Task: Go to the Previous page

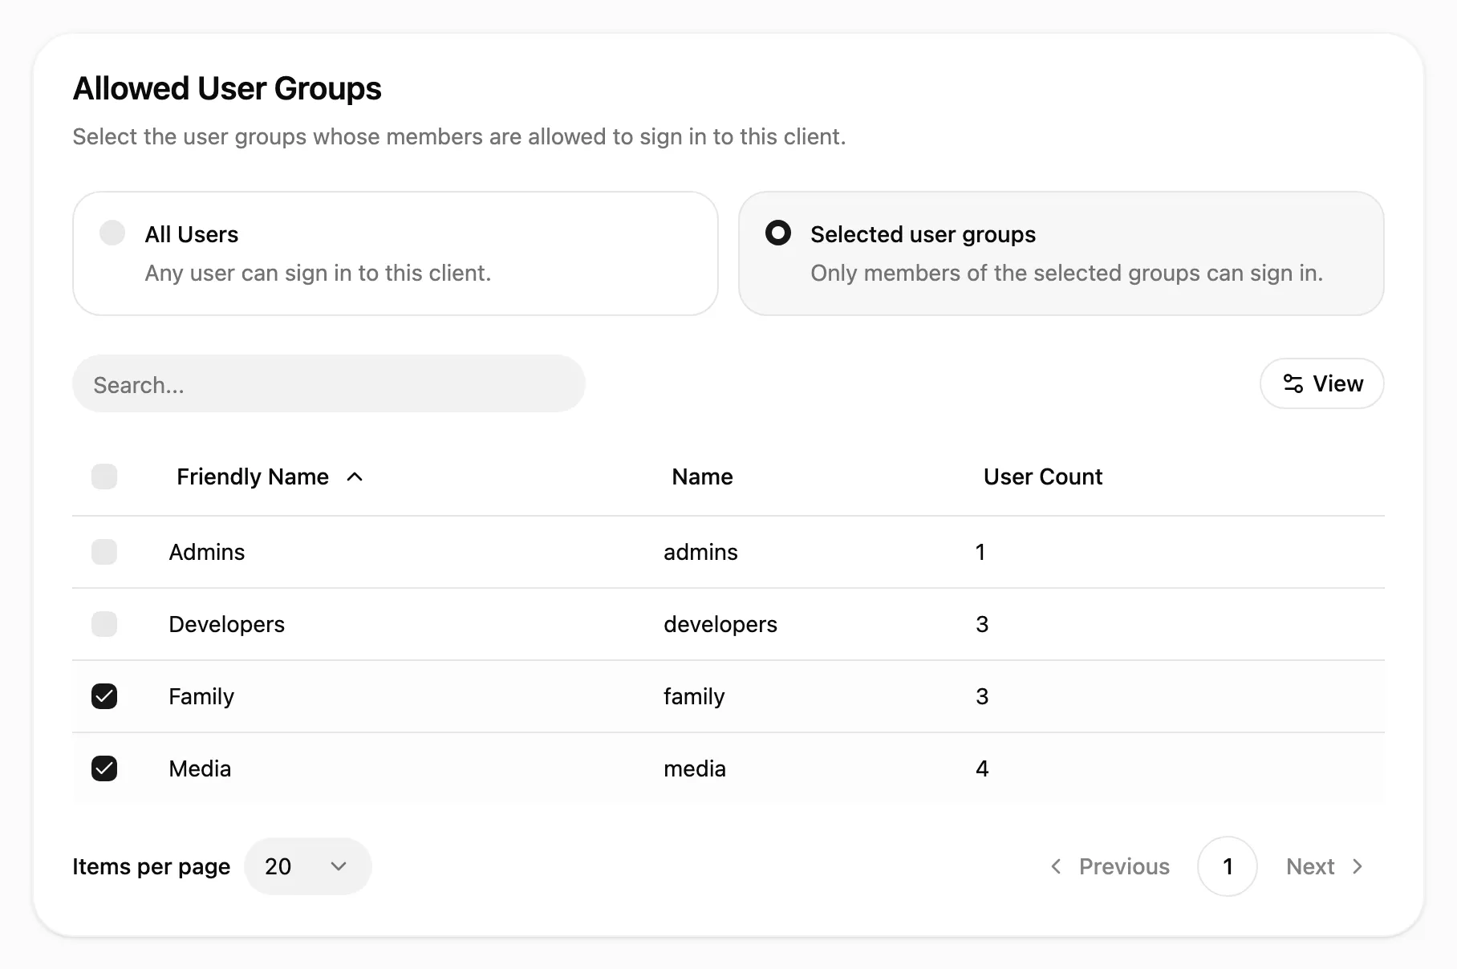Action: pyautogui.click(x=1110, y=866)
